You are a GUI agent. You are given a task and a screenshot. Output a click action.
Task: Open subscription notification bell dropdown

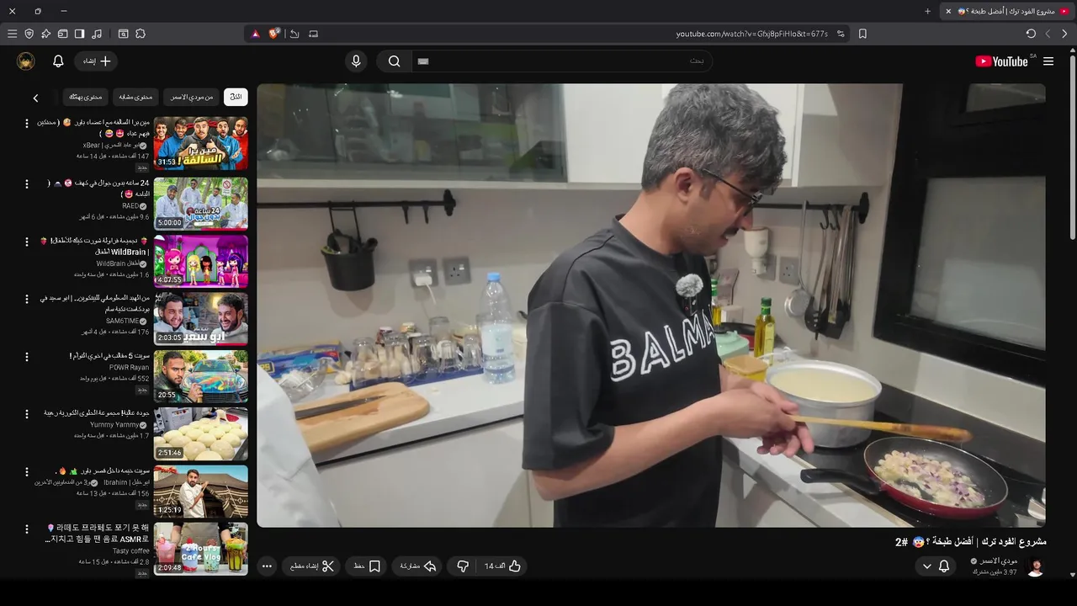(936, 566)
